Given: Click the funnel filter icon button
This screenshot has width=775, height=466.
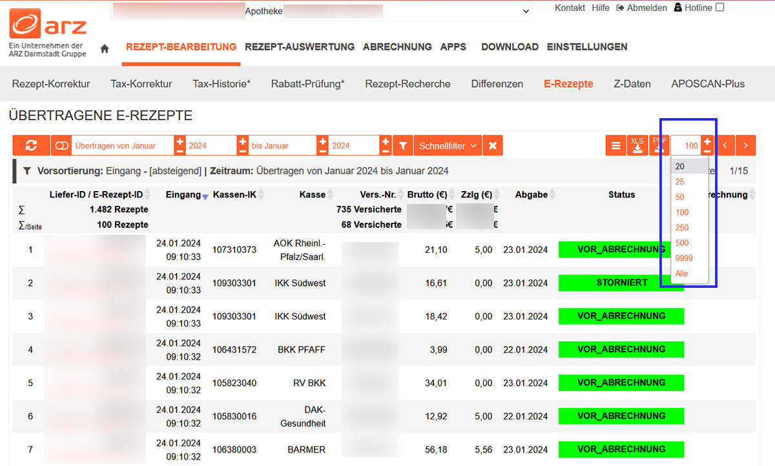Looking at the screenshot, I should coord(403,146).
